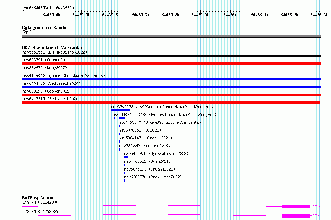Click the red nsv6413315 variant bar
331x220 pixels.
[171, 103]
